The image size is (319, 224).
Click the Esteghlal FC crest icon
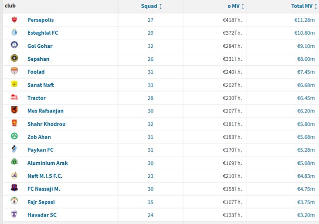[x=14, y=33]
